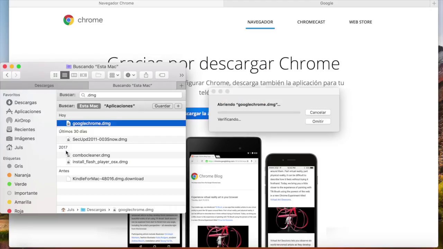Click the Hoy group header
The image size is (443, 249).
(x=62, y=115)
